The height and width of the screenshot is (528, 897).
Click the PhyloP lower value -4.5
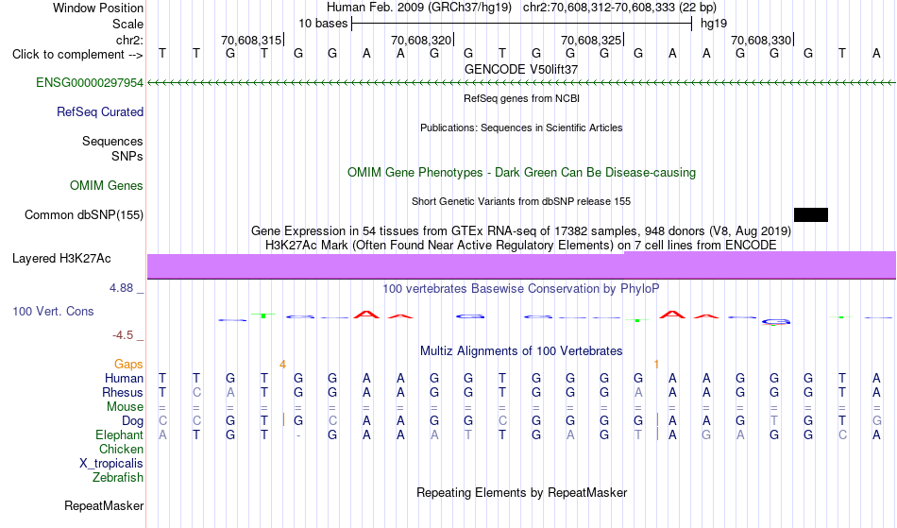click(123, 335)
